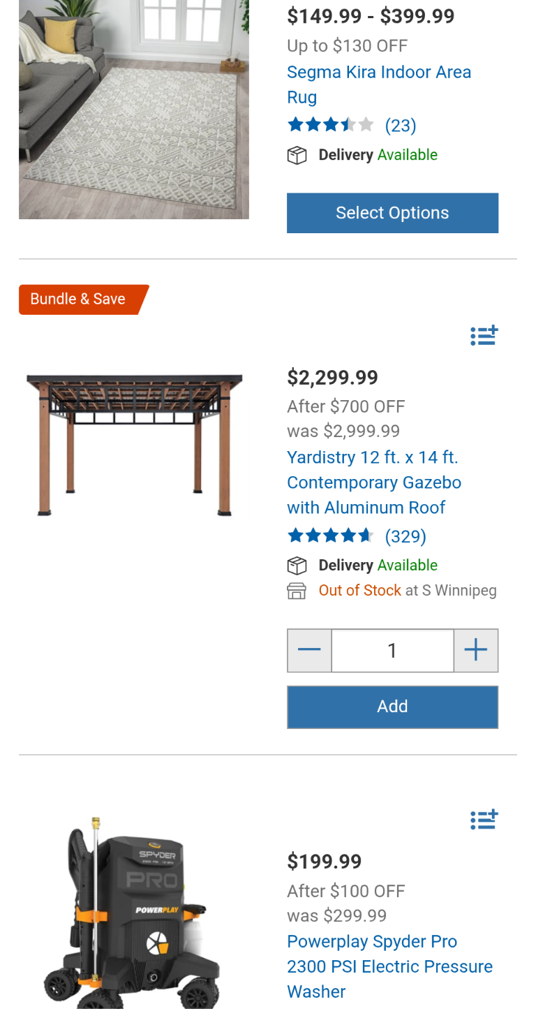
Task: View the area rug product image
Action: (x=134, y=110)
